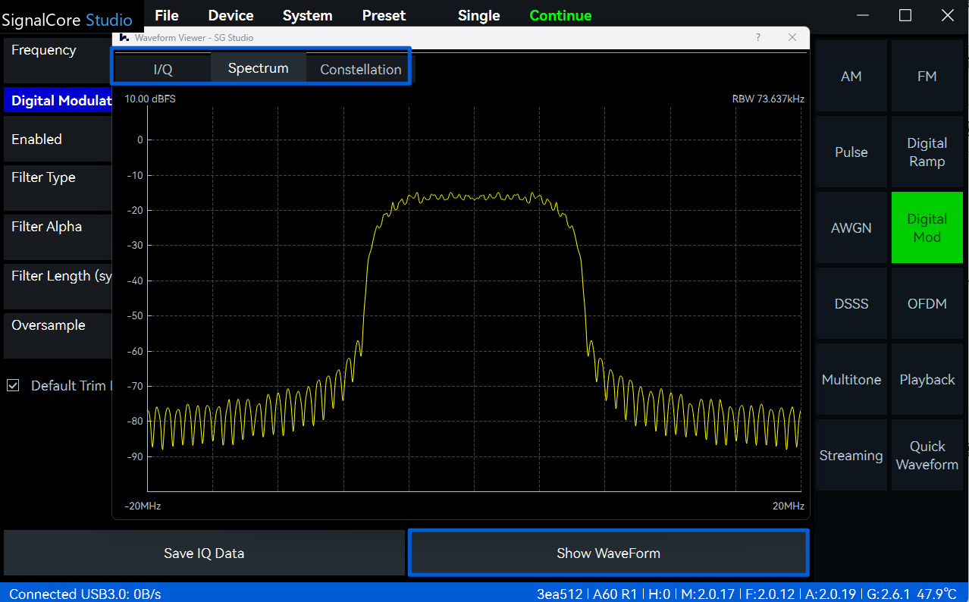Click the Frequency parameter row

coord(58,61)
